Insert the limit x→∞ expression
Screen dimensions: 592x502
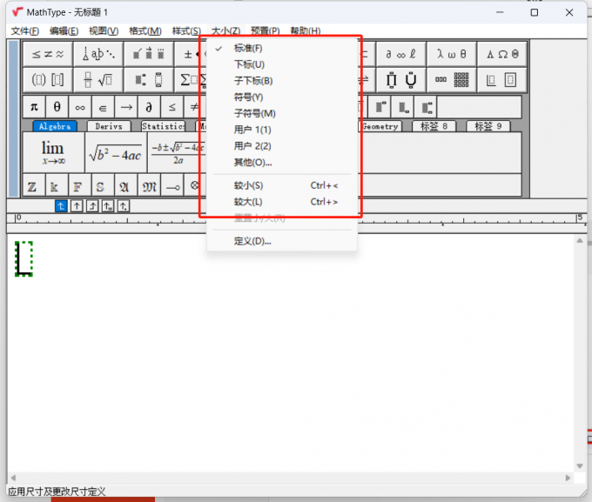tap(54, 152)
